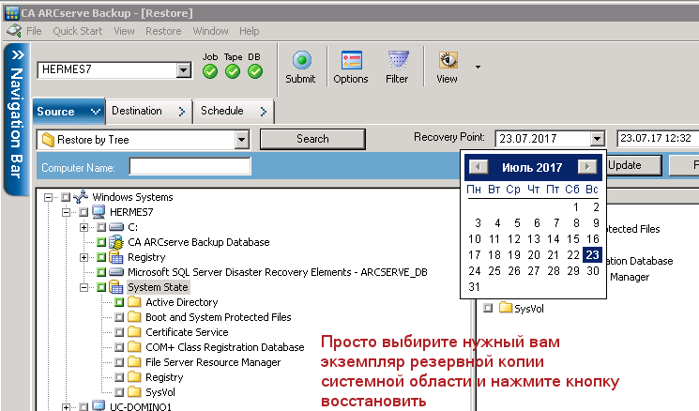Screen dimensions: 699x411
Task: Select the Source tab
Action: click(x=68, y=111)
